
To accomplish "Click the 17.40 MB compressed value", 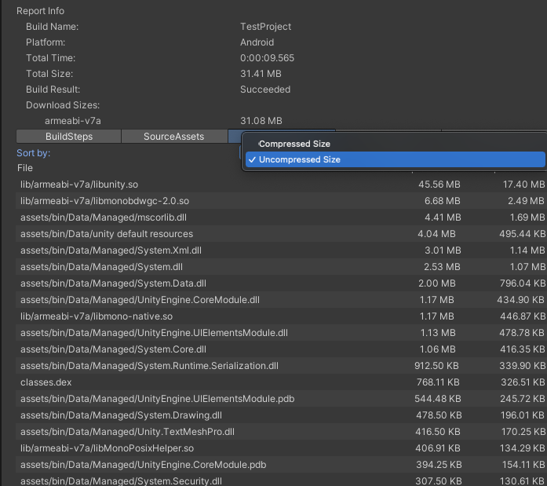I will (523, 185).
